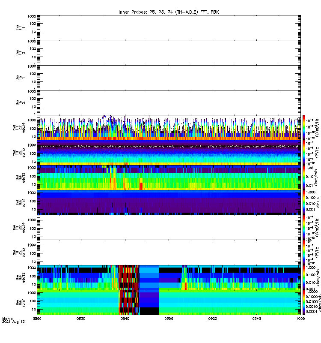Click the "the fff 32 edc34" panel label
The image size is (321, 343).
point(19,228)
